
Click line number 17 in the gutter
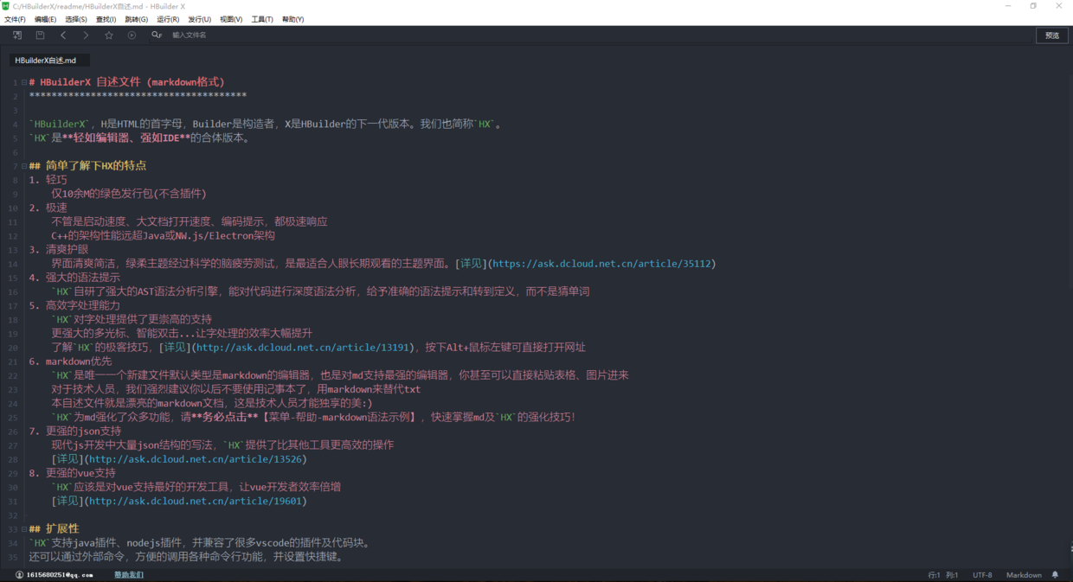point(14,306)
